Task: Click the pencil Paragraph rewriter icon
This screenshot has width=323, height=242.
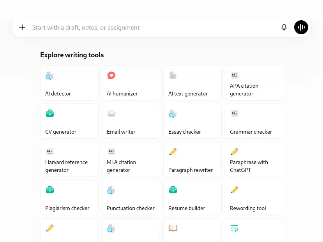Action: (173, 152)
